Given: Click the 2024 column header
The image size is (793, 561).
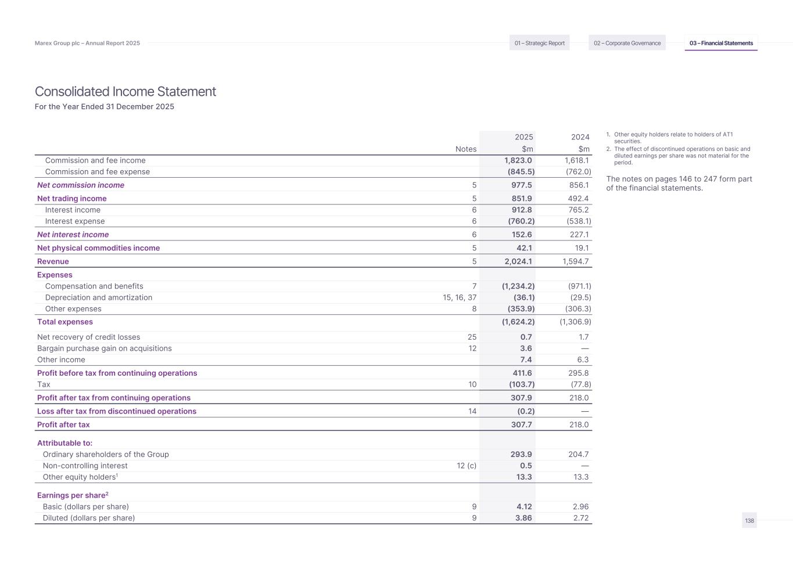Looking at the screenshot, I should [x=580, y=137].
